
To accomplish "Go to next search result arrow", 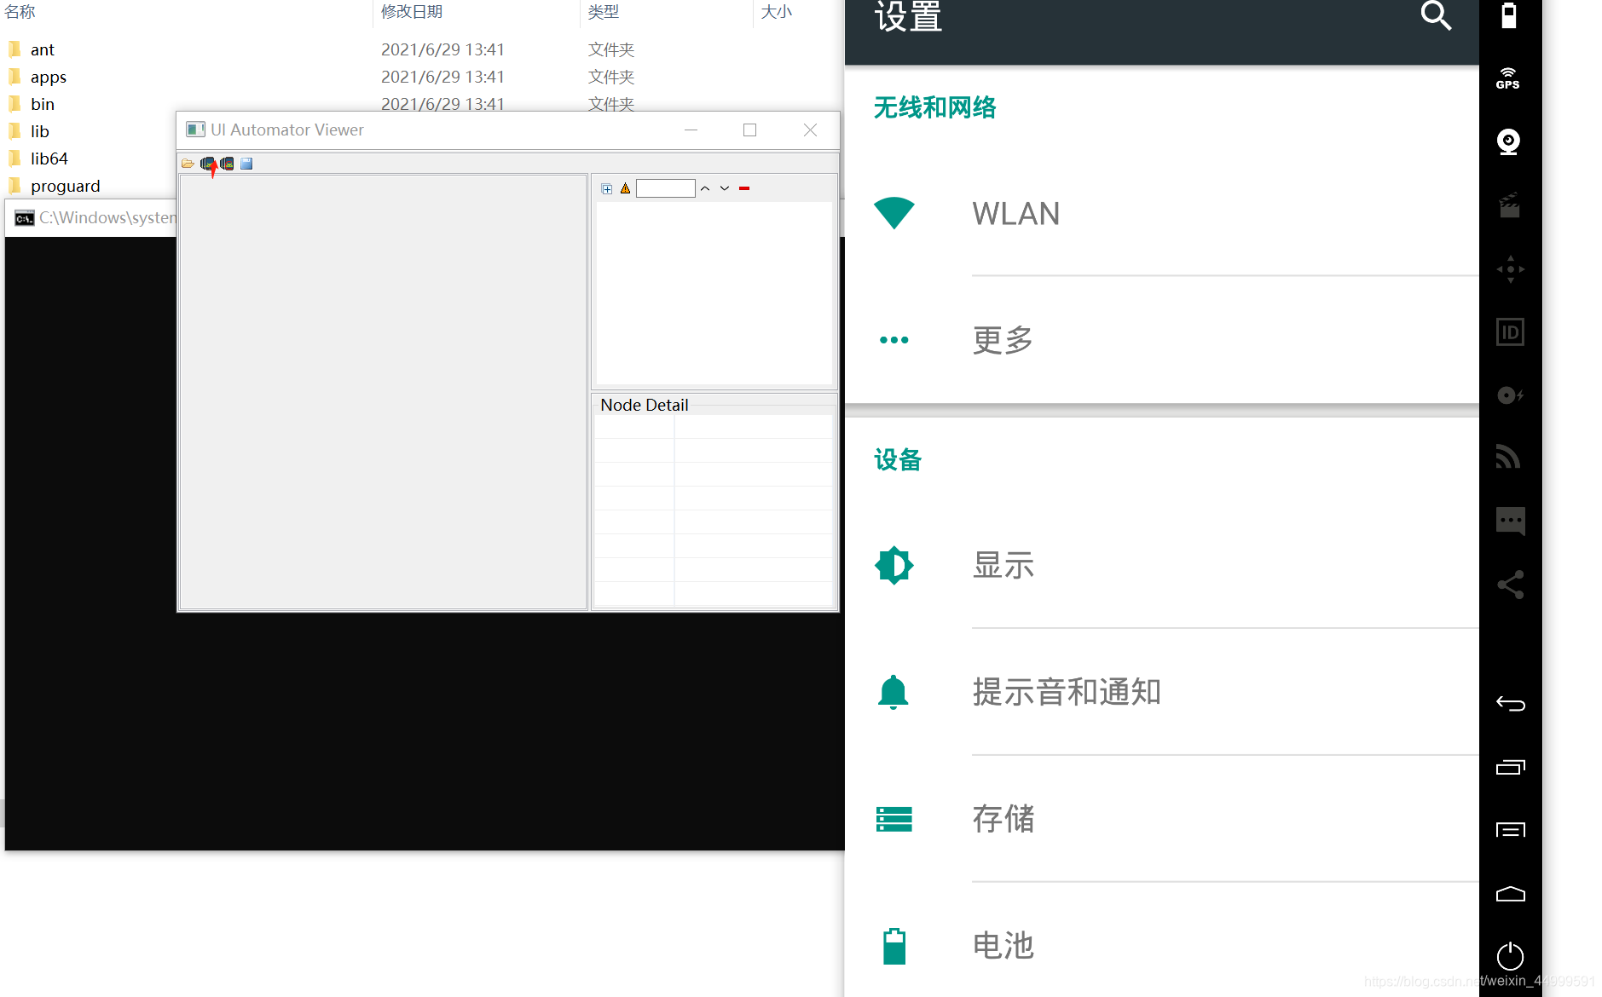I will 725,188.
